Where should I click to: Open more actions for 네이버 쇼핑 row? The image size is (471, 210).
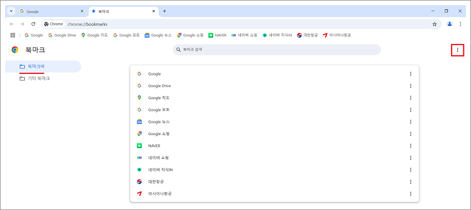[x=411, y=158]
